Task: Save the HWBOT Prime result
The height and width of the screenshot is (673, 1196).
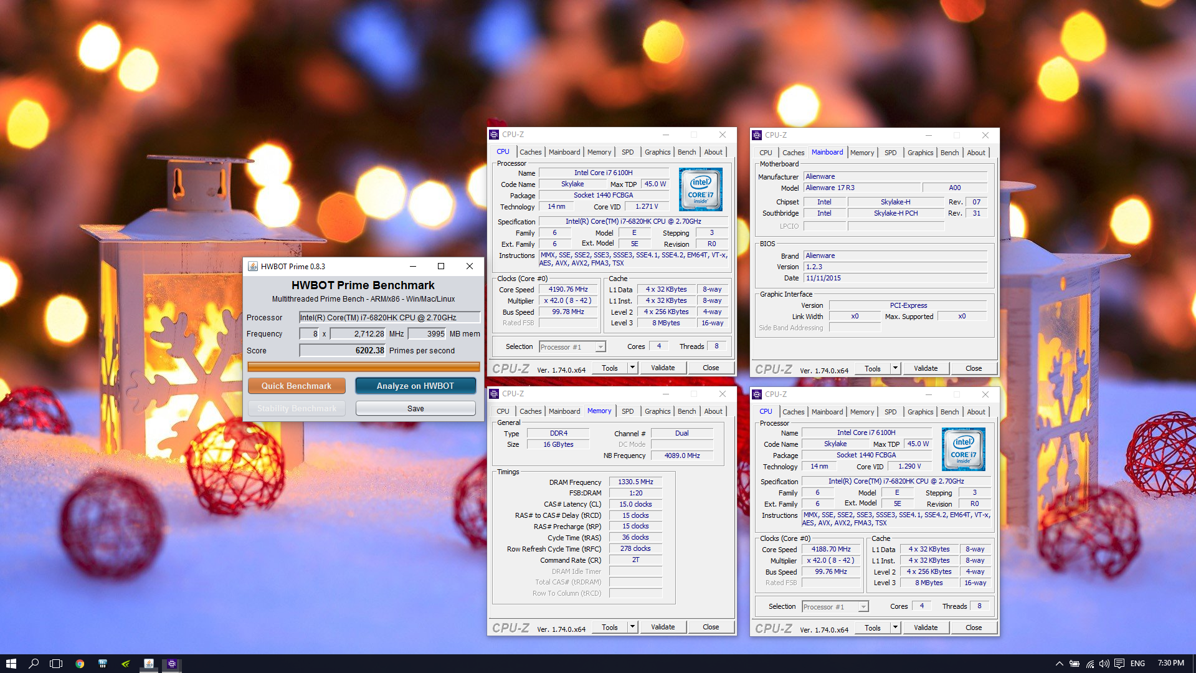Action: [x=415, y=409]
